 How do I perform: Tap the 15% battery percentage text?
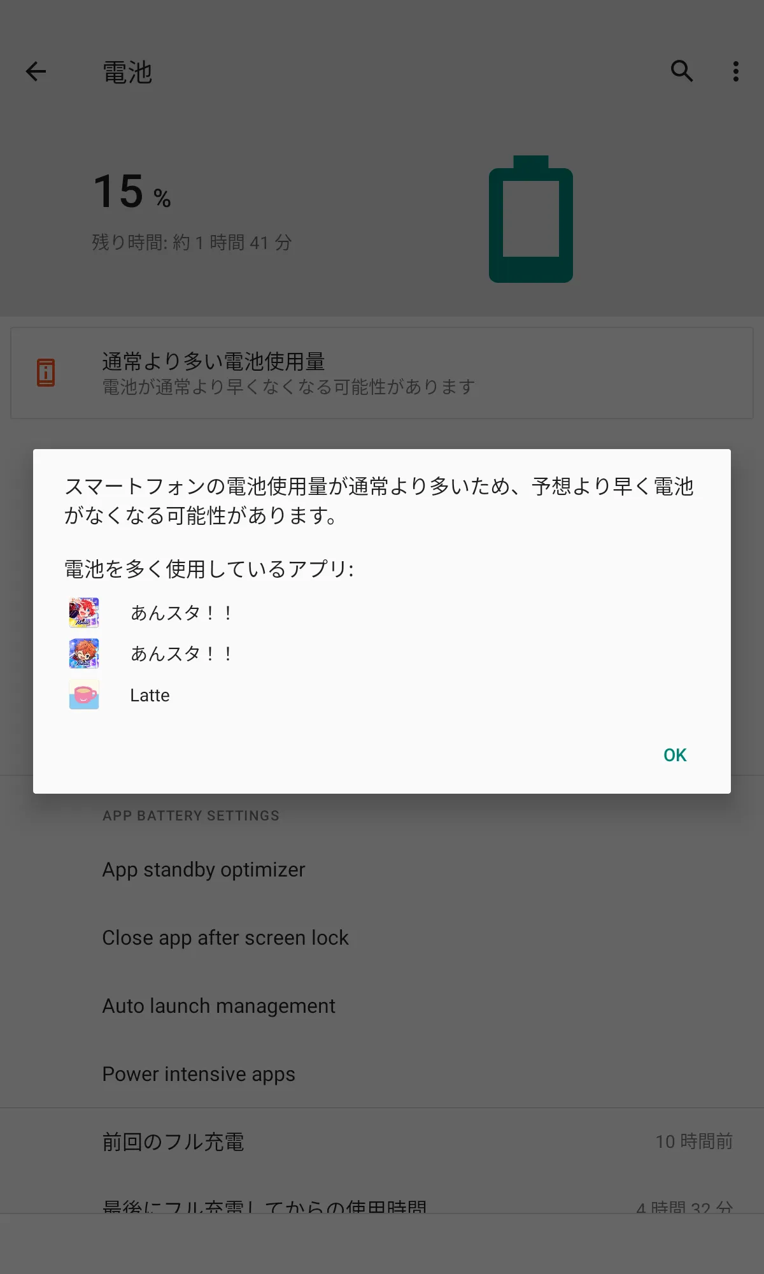tap(132, 191)
